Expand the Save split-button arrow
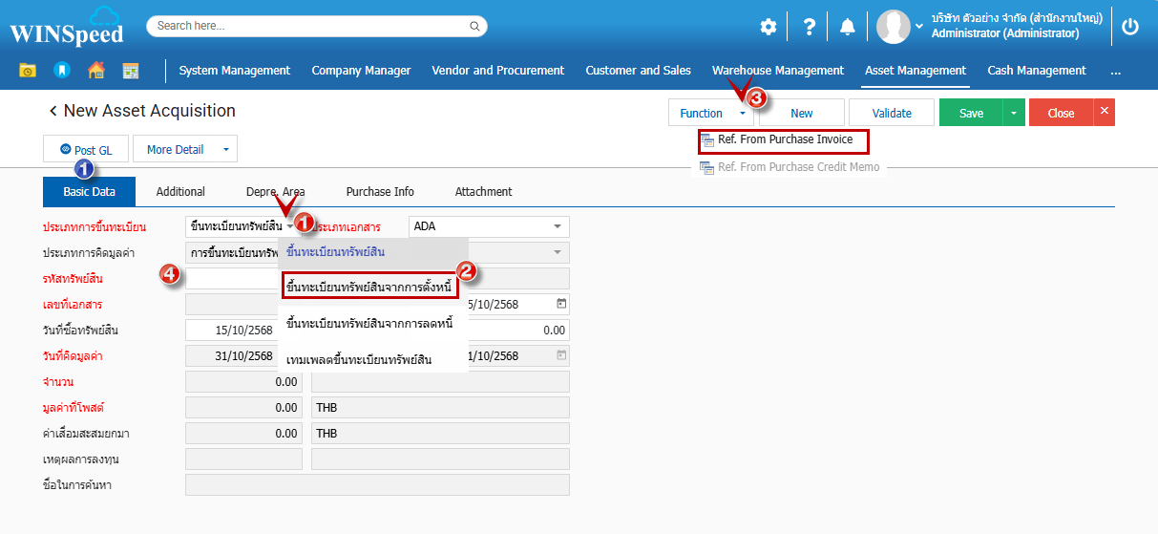1158x534 pixels. [x=1014, y=114]
